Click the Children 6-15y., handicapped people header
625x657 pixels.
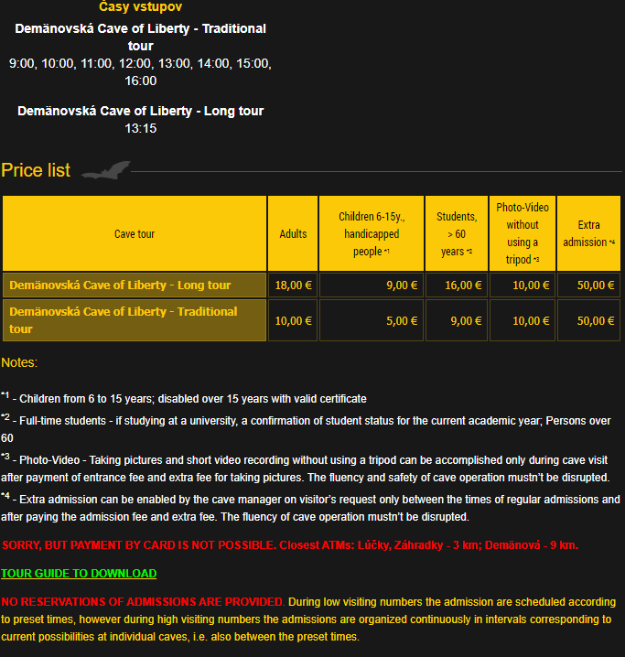[372, 233]
